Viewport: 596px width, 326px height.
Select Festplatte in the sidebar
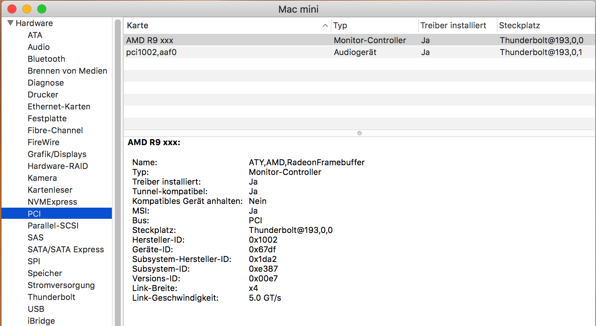coord(47,118)
